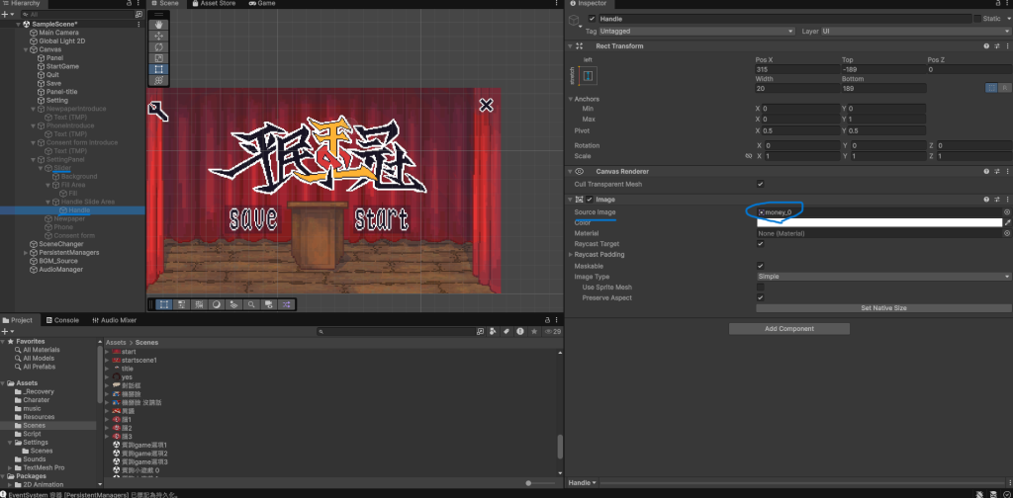Toggle Image component enabled checkbox
Image resolution: width=1013 pixels, height=498 pixels.
pyautogui.click(x=590, y=200)
